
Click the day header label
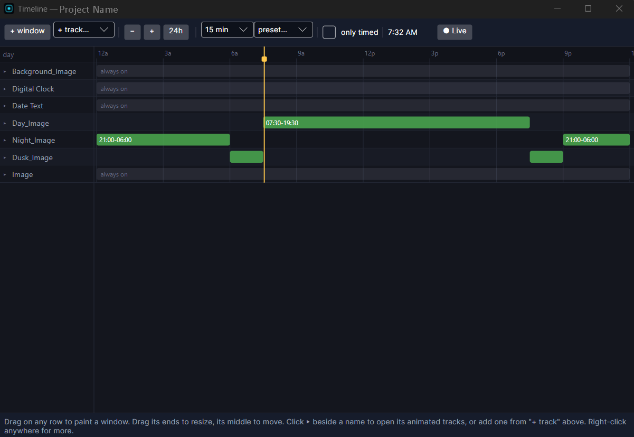pyautogui.click(x=8, y=55)
